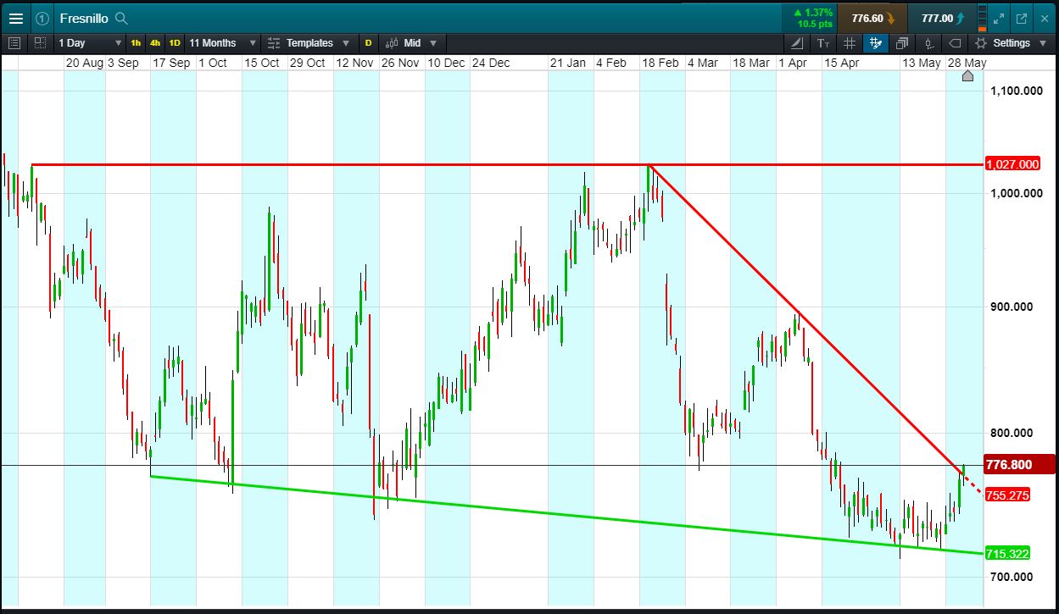
Task: Click the 1 Oct date label
Action: pyautogui.click(x=212, y=63)
